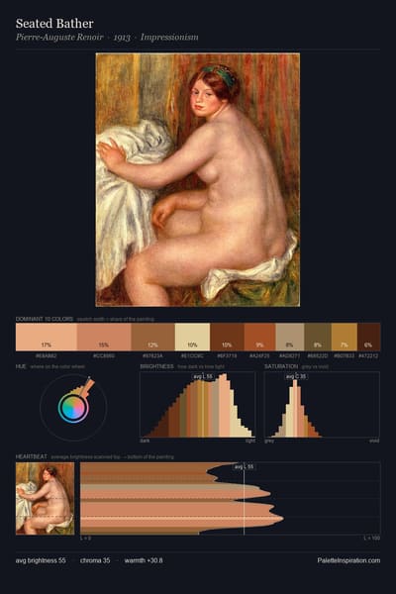This screenshot has height=594, width=396.
Task: Choose the pale cream 10% swatch
Action: pyautogui.click(x=192, y=337)
